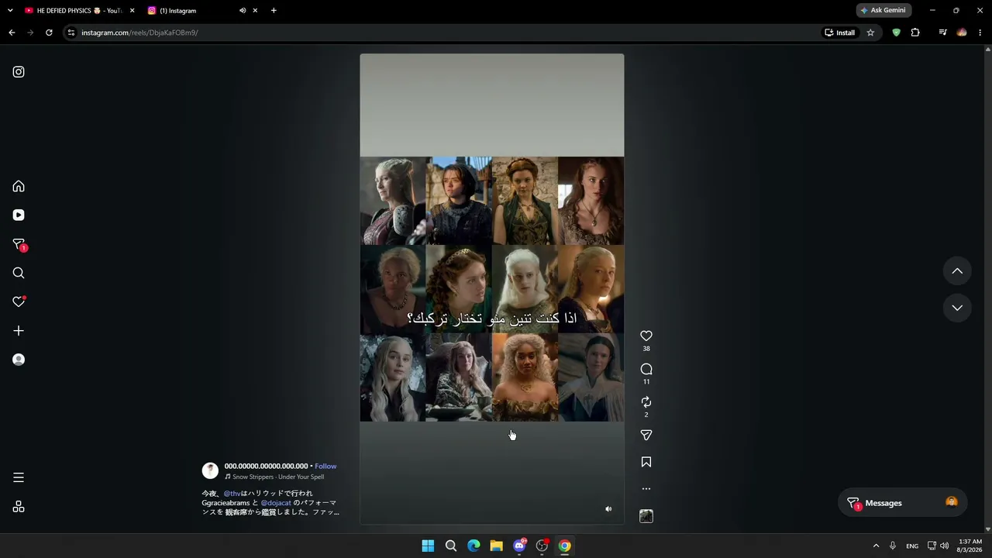This screenshot has width=992, height=558.
Task: Click the Instagram logo in the sidebar
Action: tap(19, 72)
